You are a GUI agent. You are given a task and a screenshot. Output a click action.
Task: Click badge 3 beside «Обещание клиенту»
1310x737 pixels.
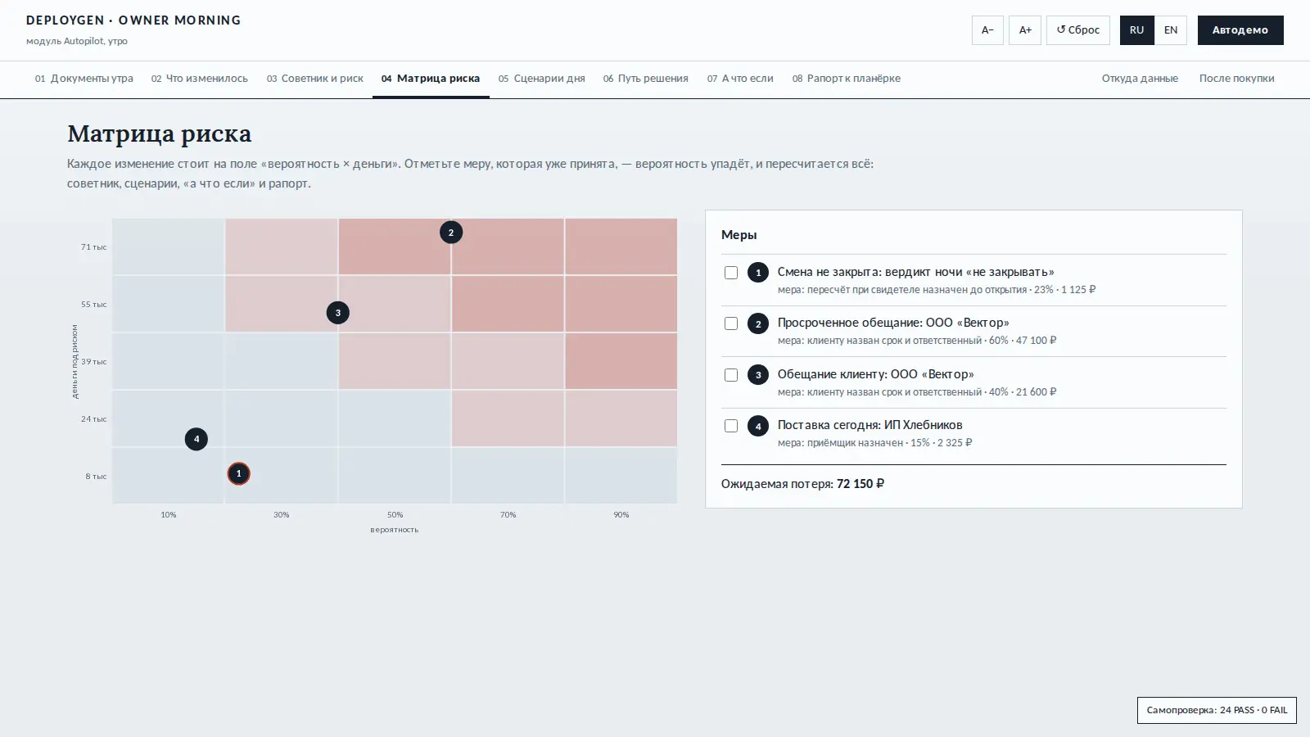tap(758, 375)
